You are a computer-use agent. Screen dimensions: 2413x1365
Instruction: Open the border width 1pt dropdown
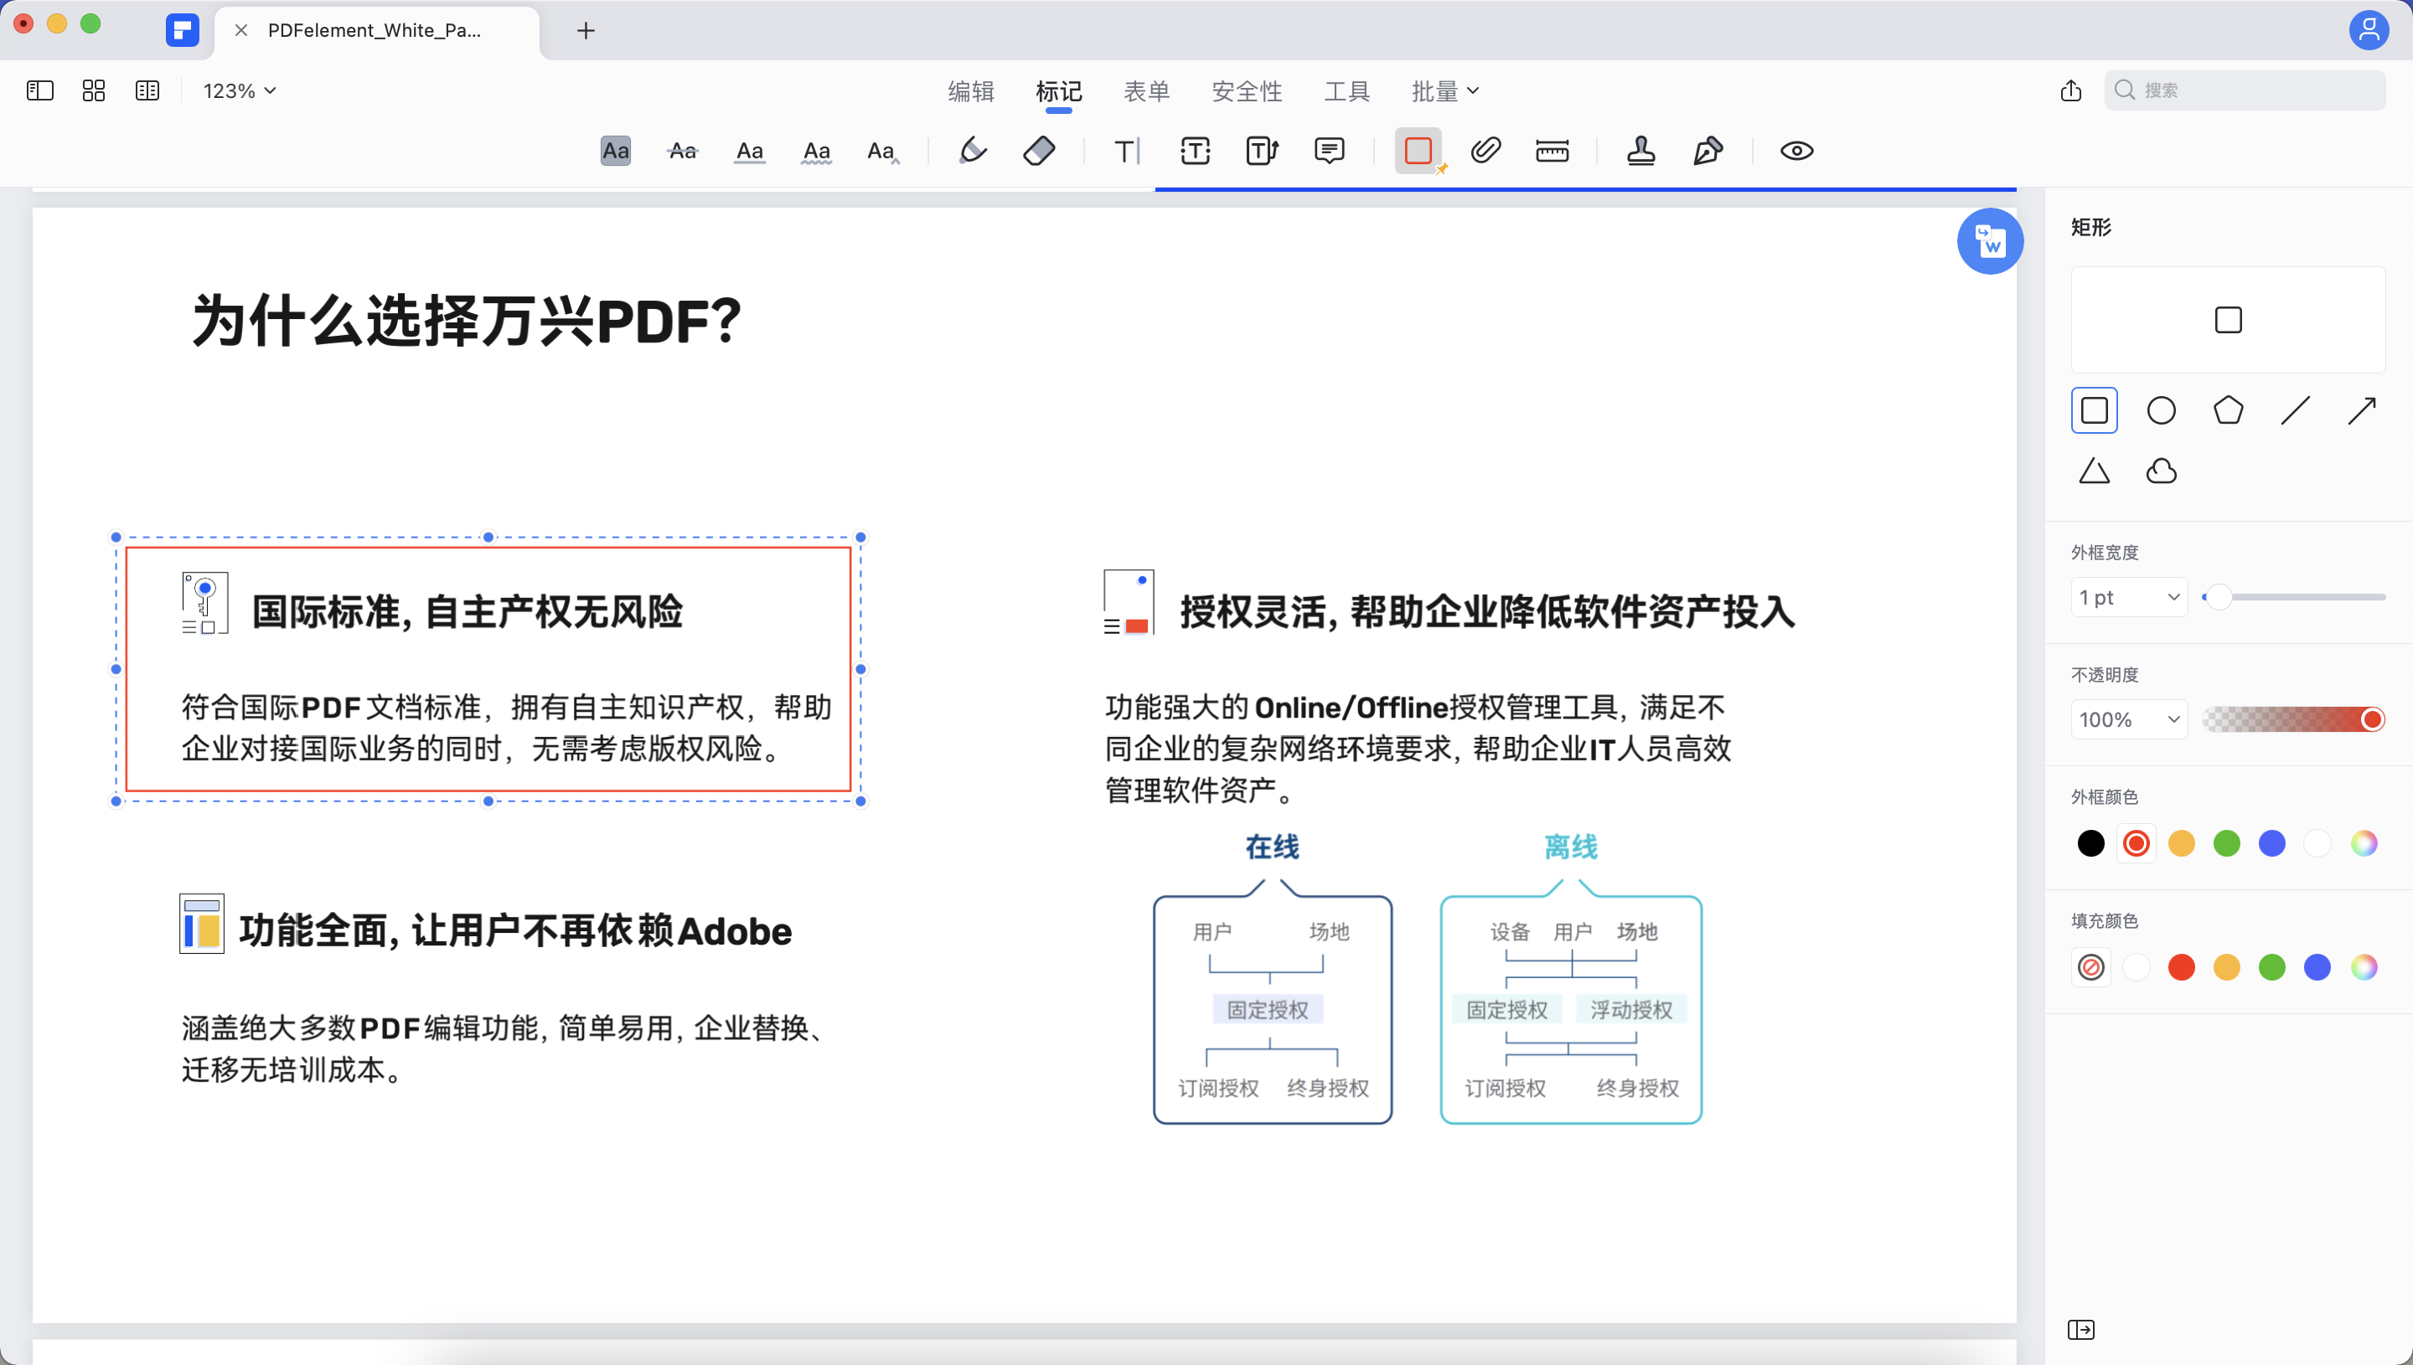tap(2127, 596)
